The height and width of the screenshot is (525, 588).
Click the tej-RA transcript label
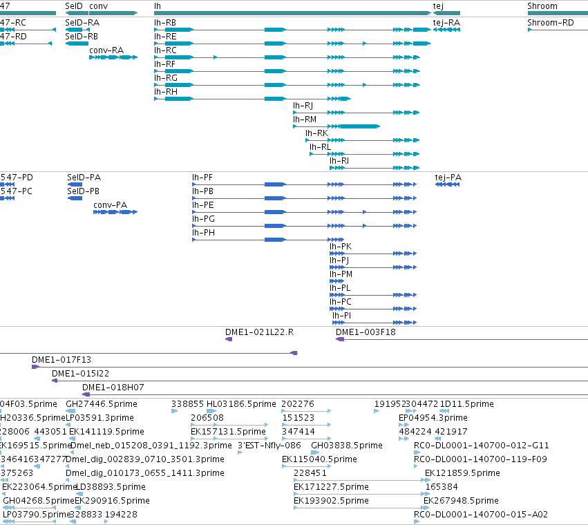tap(446, 23)
